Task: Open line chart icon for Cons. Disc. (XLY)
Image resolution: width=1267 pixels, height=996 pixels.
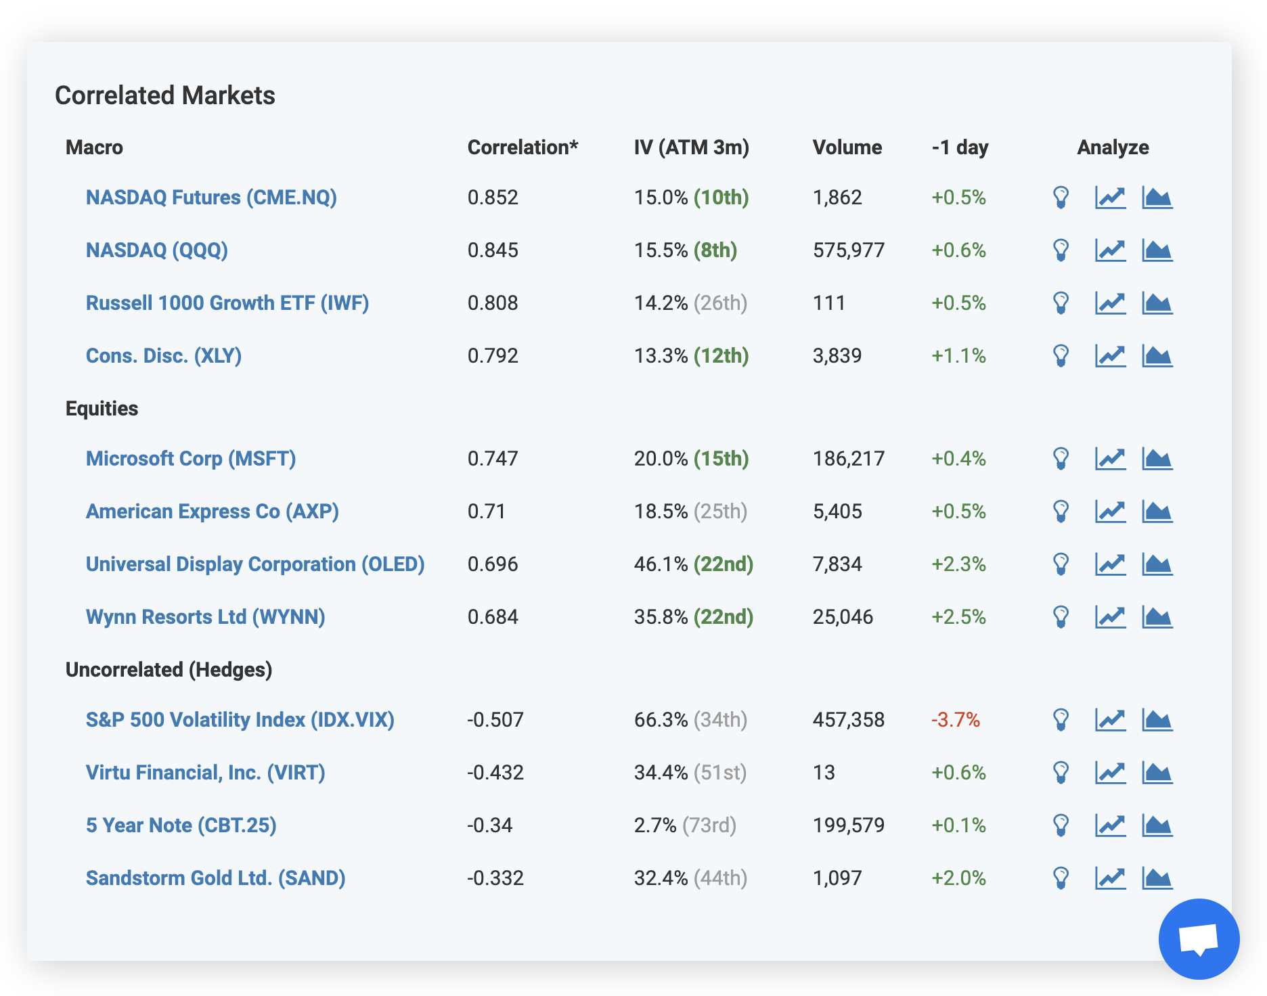Action: (1111, 356)
